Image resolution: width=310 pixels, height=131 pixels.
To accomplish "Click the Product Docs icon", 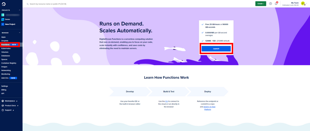I will tap(3, 106).
